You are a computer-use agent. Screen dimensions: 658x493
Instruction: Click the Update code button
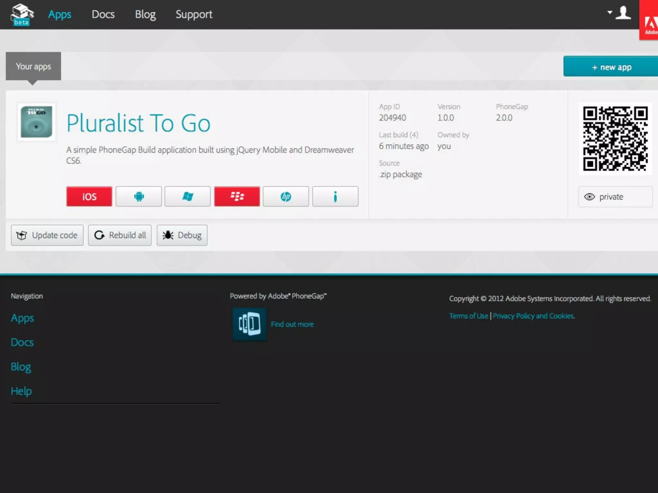pos(47,235)
